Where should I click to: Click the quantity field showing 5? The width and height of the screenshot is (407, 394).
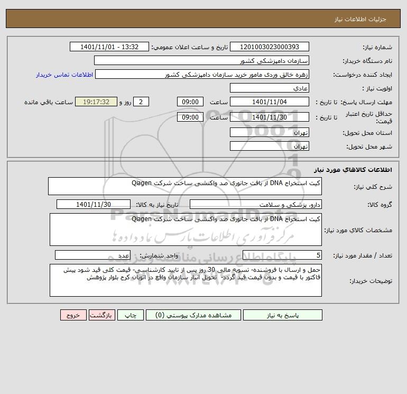coord(282,255)
